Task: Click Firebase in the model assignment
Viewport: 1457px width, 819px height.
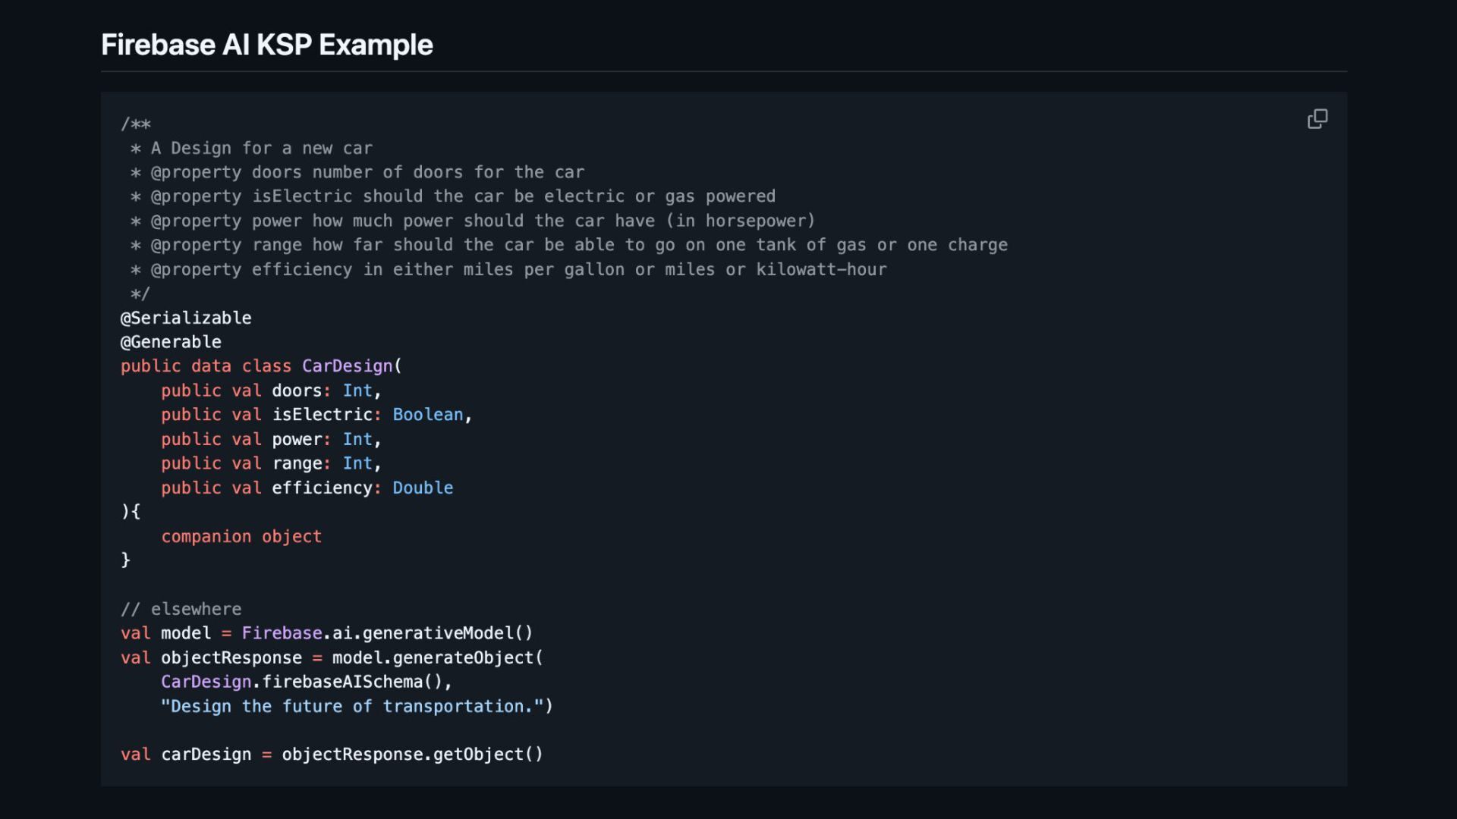Action: pyautogui.click(x=282, y=633)
